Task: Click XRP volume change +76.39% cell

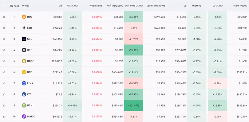Action: tap(133, 50)
